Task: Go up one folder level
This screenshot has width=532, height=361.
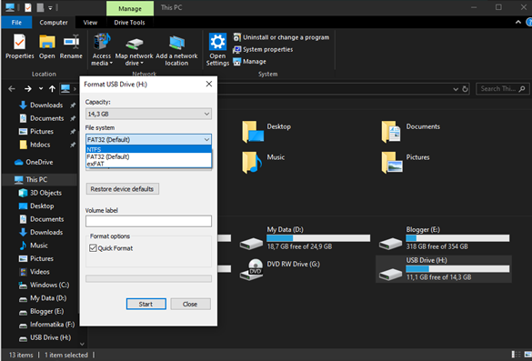Action: [x=52, y=89]
